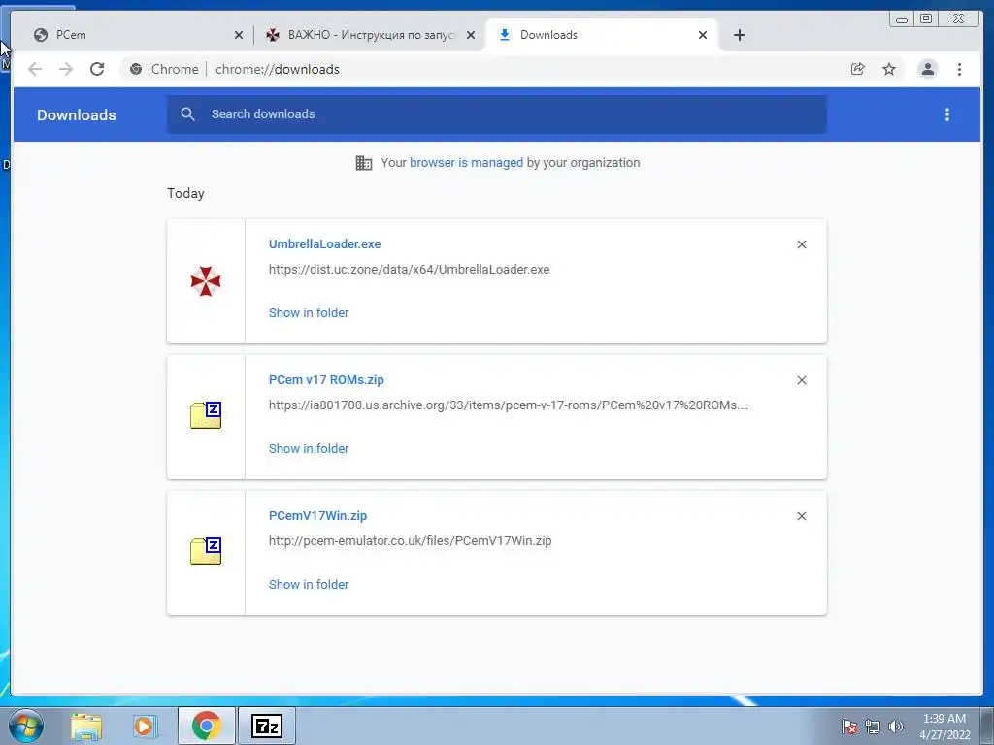Image resolution: width=994 pixels, height=745 pixels.
Task: Open a new tab with plus button
Action: tap(739, 35)
